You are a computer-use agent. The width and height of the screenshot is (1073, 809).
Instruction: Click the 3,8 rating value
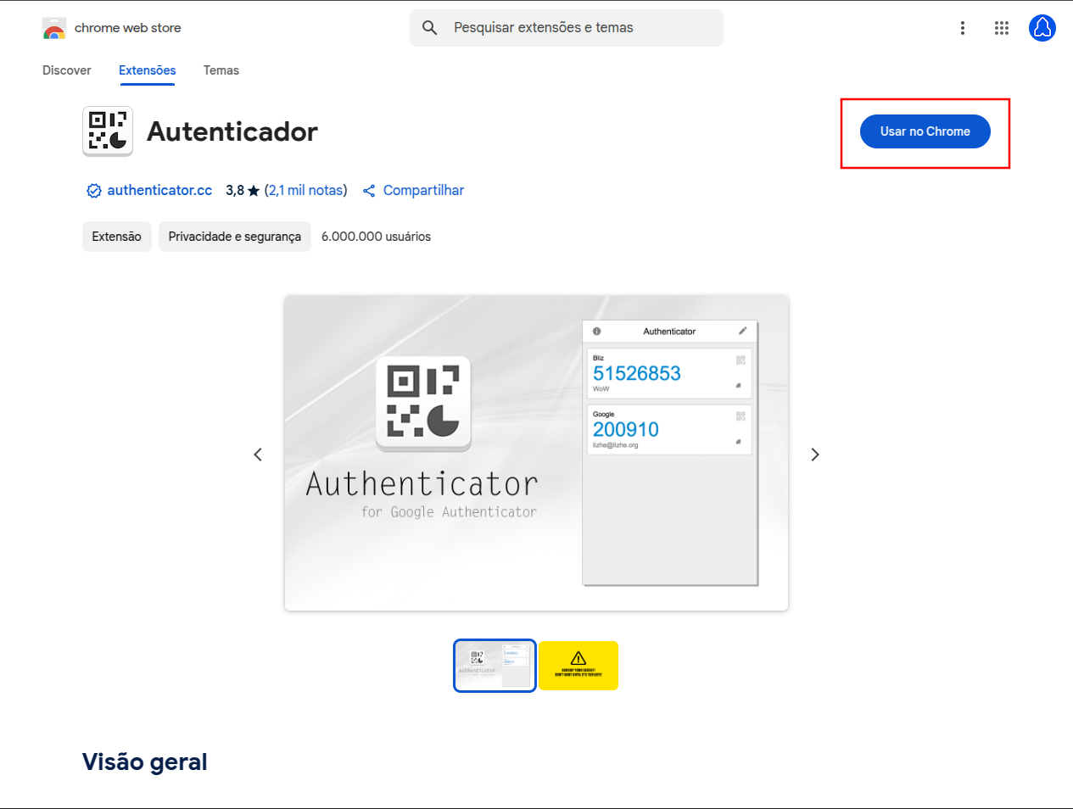click(x=235, y=191)
